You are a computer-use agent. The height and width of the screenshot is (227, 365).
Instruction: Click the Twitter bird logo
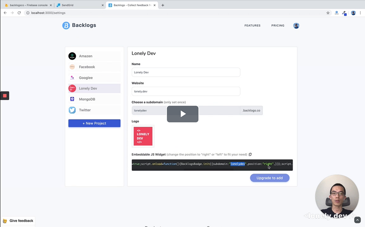pyautogui.click(x=72, y=110)
